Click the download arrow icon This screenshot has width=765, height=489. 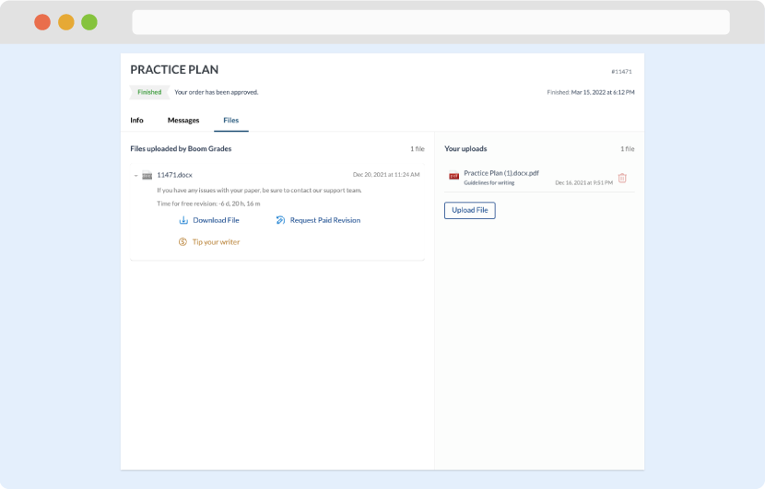click(x=183, y=220)
